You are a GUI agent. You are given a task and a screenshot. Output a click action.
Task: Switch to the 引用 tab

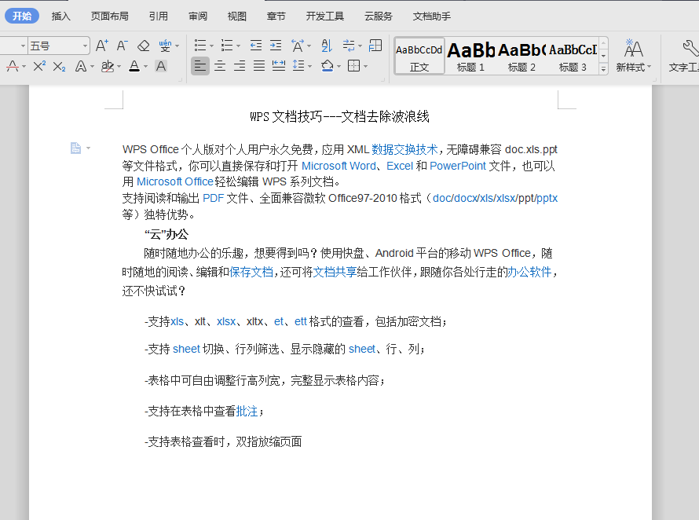(158, 16)
